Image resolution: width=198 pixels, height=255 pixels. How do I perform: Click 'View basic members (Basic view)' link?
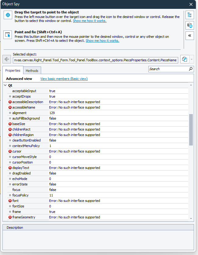64,79
